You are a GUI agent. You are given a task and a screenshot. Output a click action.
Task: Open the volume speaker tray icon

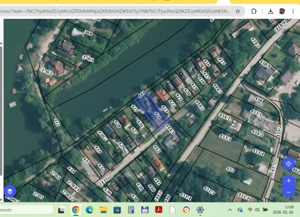tap(257, 210)
